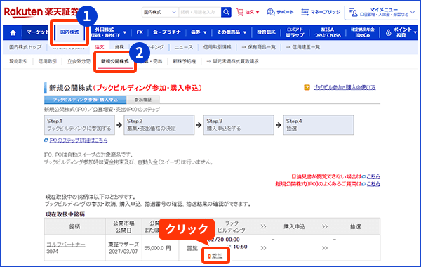Switch to the 参加履歴 tab
The width and height of the screenshot is (421, 267).
(143, 100)
